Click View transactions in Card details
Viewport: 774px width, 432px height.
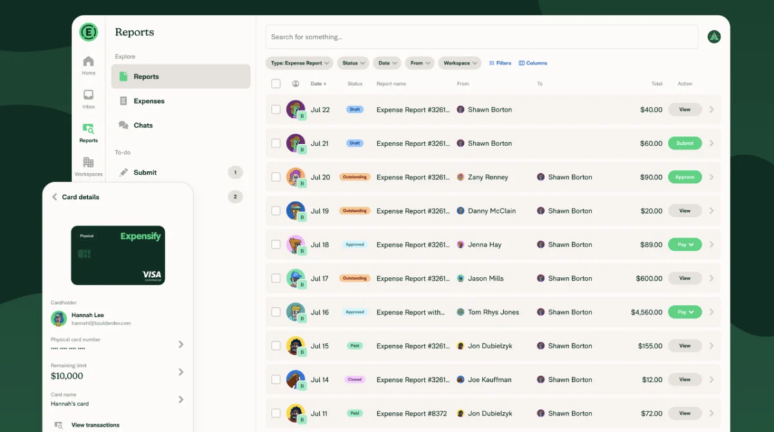[x=95, y=425]
